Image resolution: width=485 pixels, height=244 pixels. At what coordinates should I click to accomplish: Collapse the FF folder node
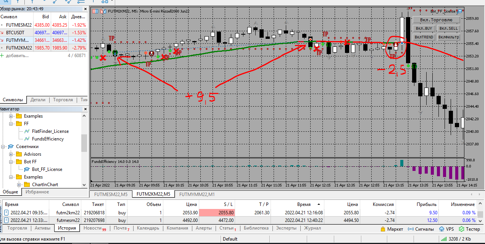pos(11,124)
